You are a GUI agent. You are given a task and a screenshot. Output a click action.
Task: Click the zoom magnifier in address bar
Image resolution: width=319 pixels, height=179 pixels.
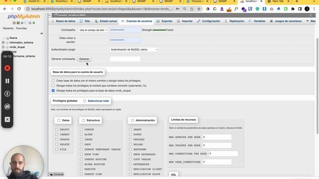coord(184,9)
